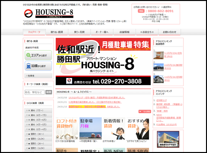Click the 築浅 5年内 tile in bottom row
Viewport: 207px width, 153px height.
(138, 150)
